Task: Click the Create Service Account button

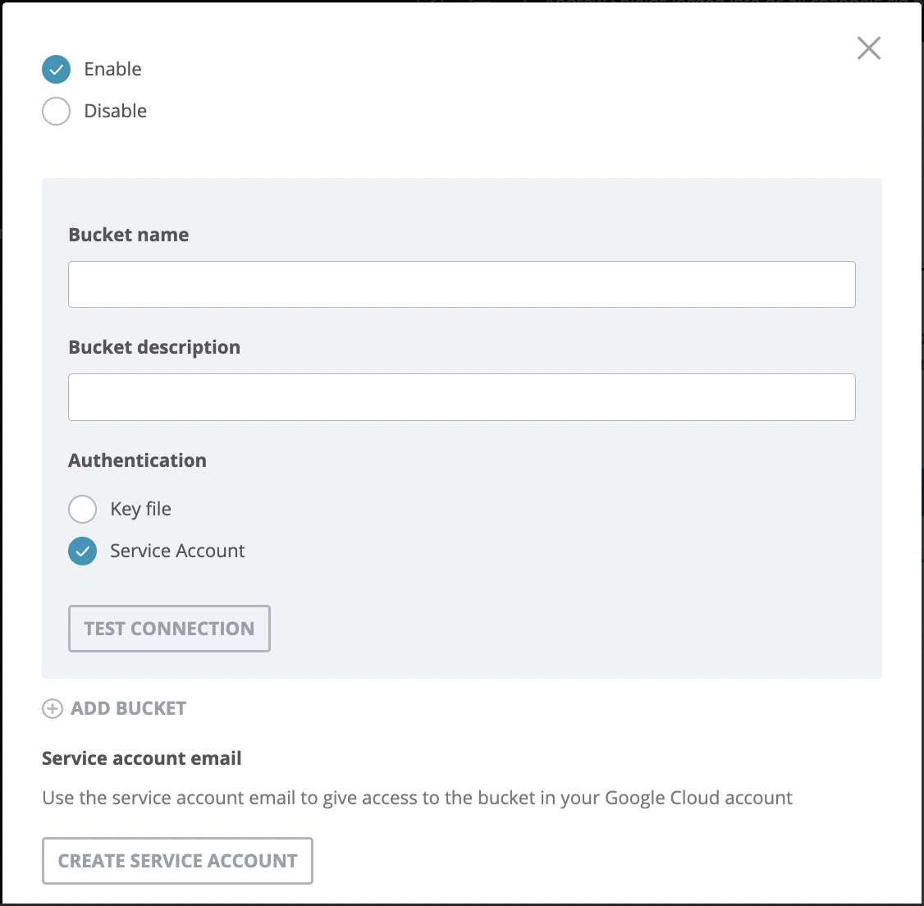Action: 177,861
